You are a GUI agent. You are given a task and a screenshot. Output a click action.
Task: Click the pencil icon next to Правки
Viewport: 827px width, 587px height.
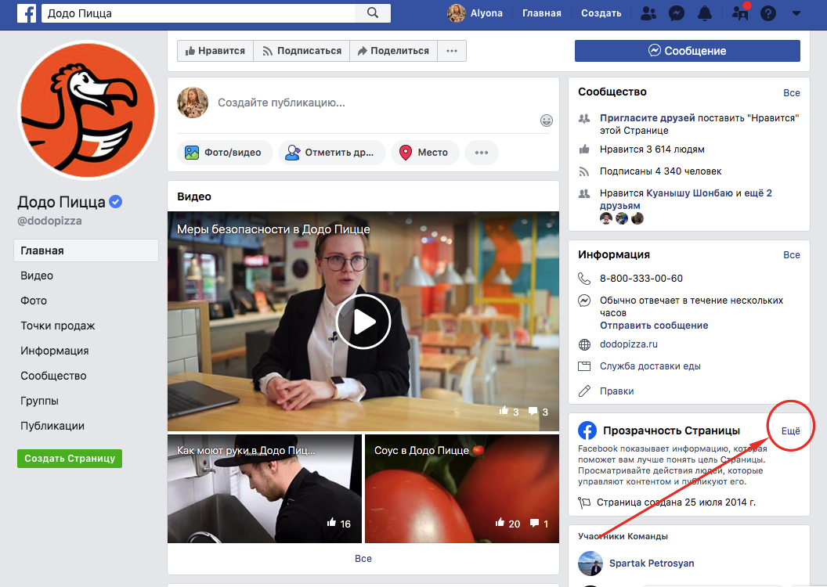pyautogui.click(x=584, y=391)
